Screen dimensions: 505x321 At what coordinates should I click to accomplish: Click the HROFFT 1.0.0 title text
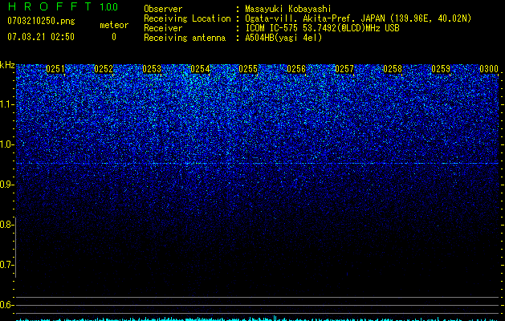pyautogui.click(x=63, y=6)
